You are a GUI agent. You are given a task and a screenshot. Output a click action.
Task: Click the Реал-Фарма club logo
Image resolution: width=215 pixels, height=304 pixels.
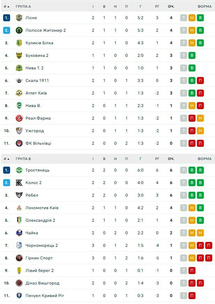coord(19,118)
